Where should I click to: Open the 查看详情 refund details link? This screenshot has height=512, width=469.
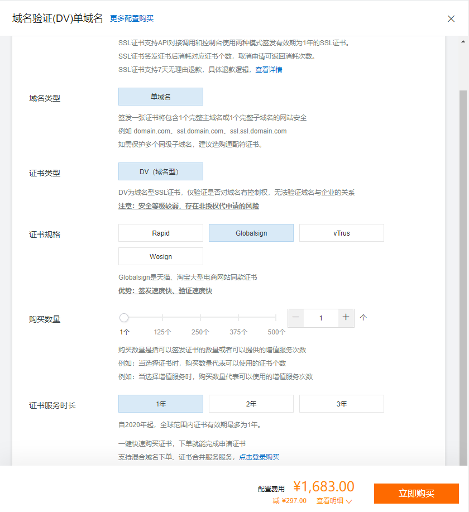pyautogui.click(x=269, y=70)
